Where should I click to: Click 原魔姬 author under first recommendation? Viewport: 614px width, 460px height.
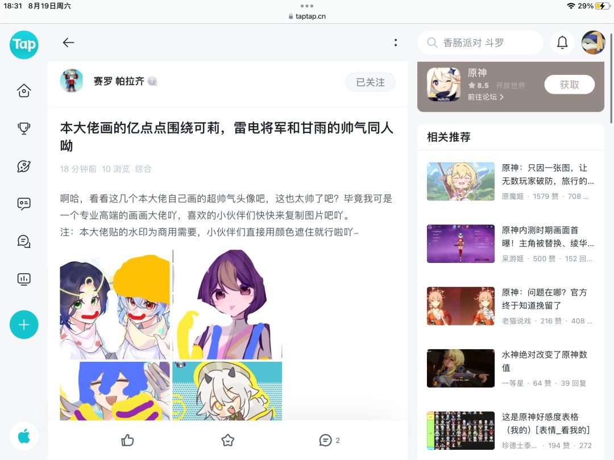[x=513, y=196]
